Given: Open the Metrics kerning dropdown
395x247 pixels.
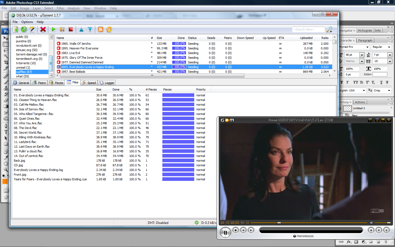Looking at the screenshot, I should 362,61.
